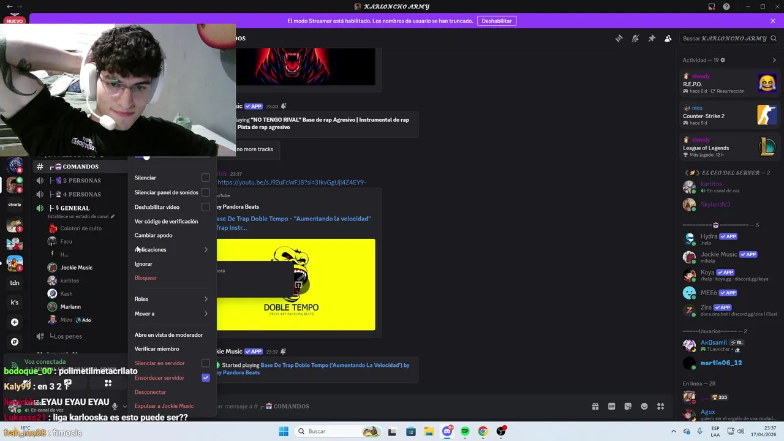Open pinned messages with pin icon
Image resolution: width=784 pixels, height=441 pixels.
tap(652, 38)
